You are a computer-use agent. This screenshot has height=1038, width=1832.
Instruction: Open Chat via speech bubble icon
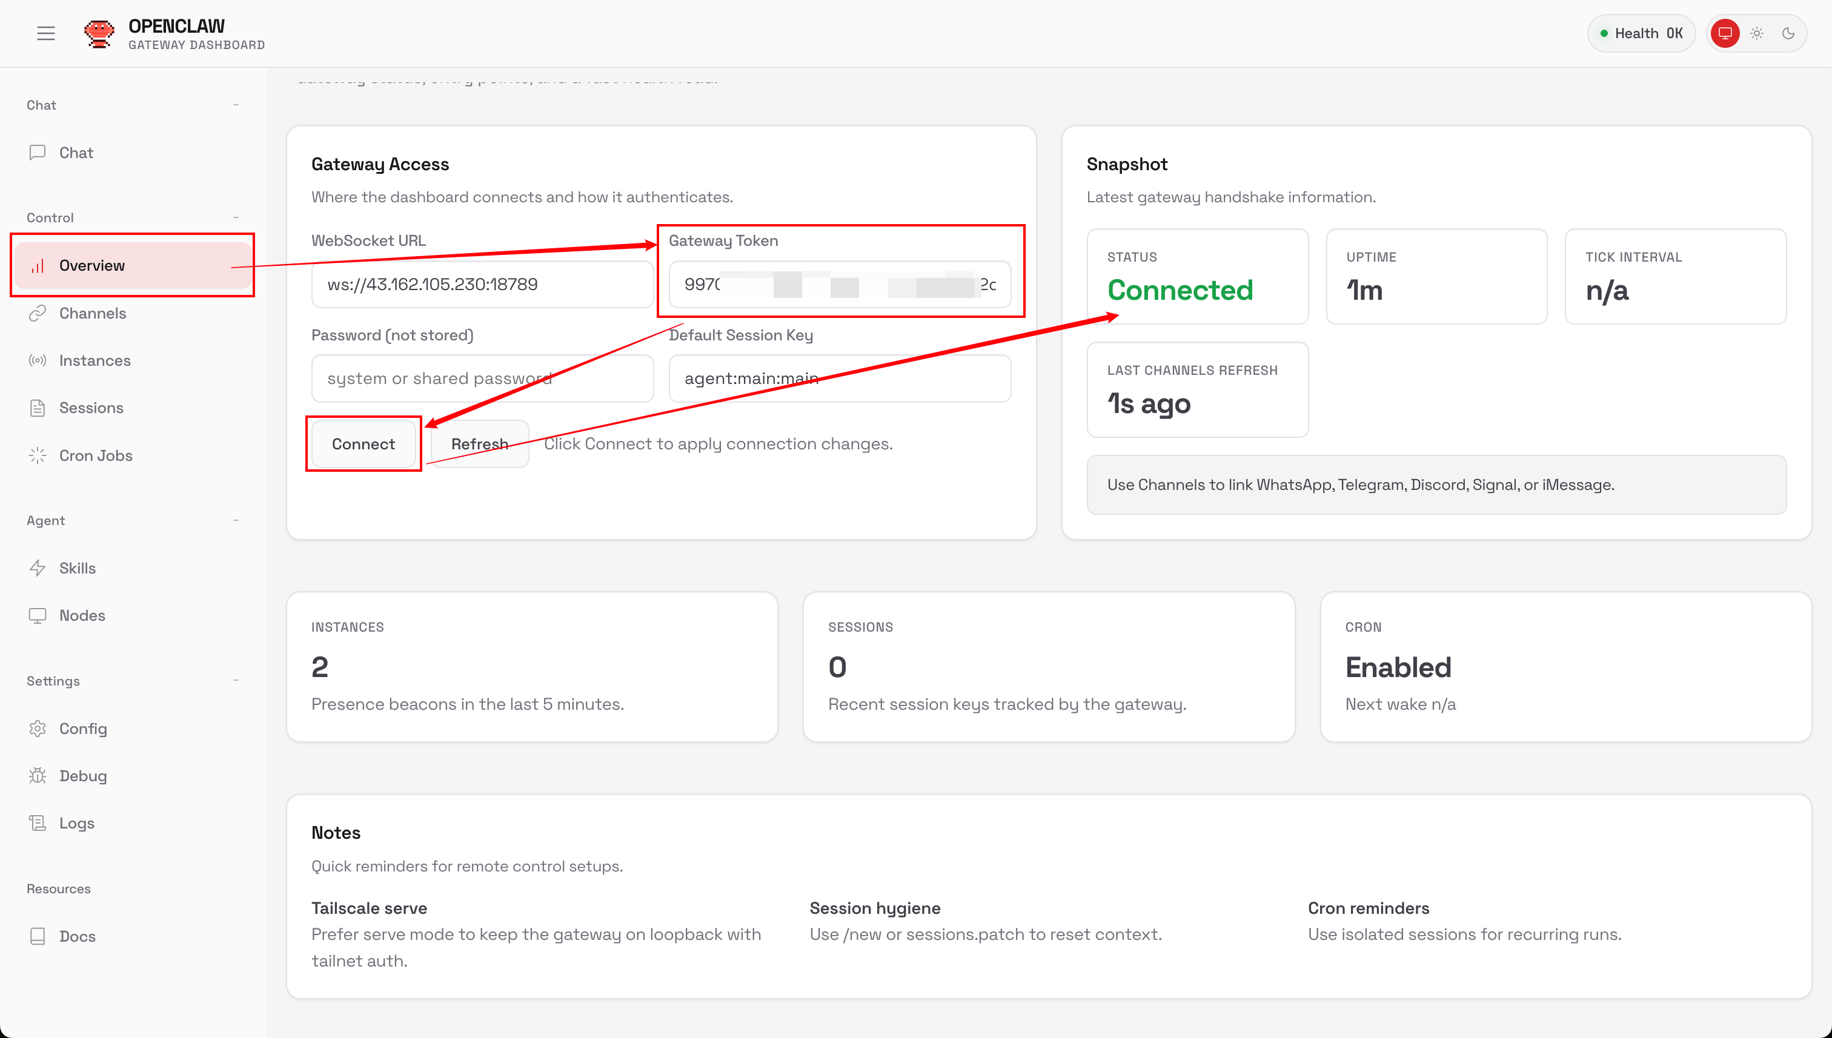pyautogui.click(x=37, y=153)
